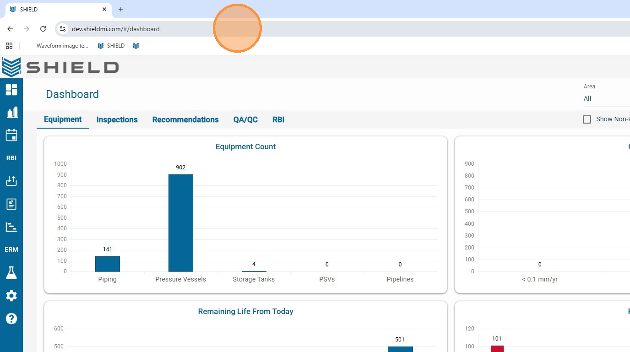Open site information icon in address bar
This screenshot has width=630, height=352.
point(63,29)
